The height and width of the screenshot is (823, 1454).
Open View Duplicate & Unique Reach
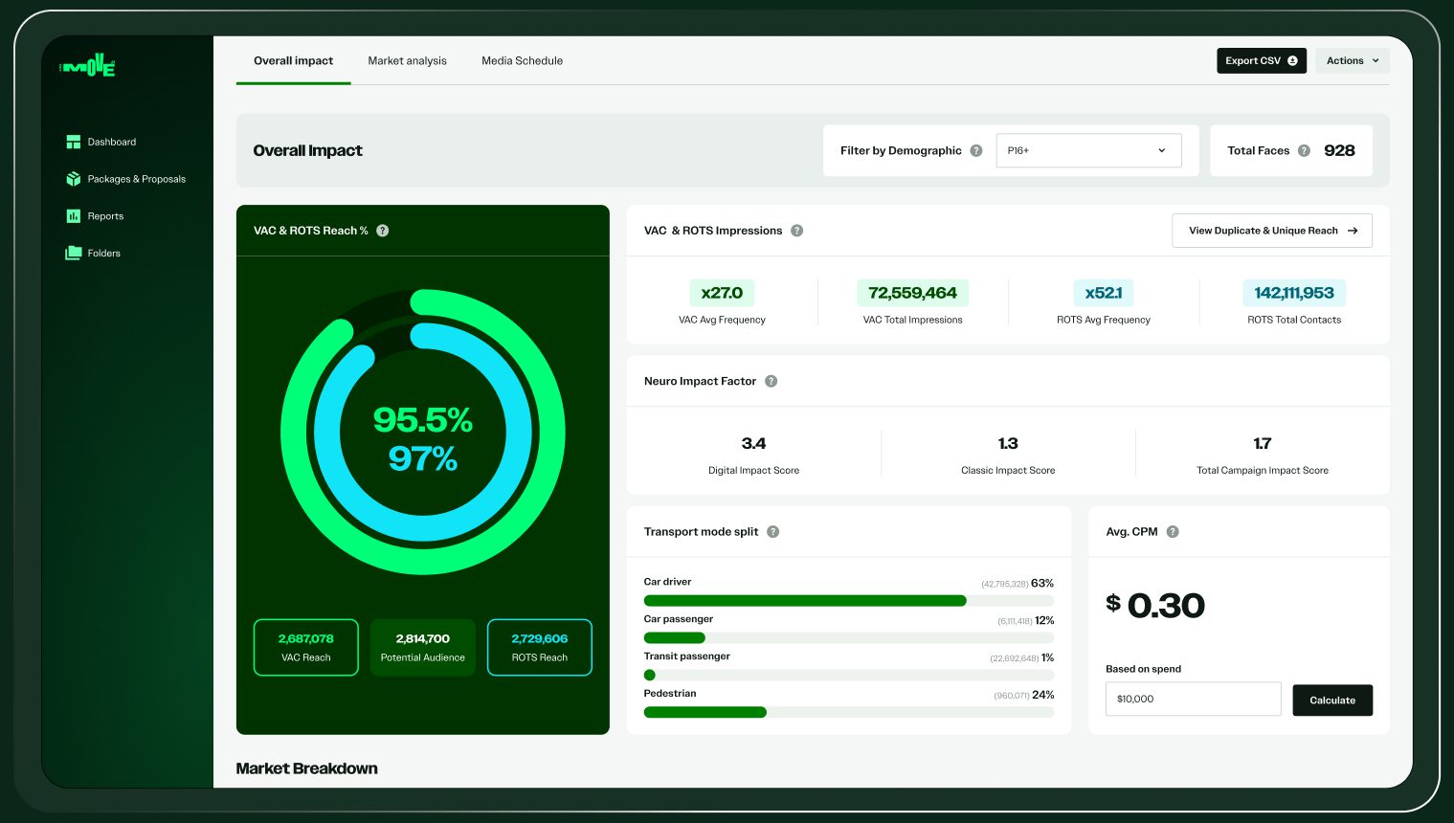click(1271, 231)
